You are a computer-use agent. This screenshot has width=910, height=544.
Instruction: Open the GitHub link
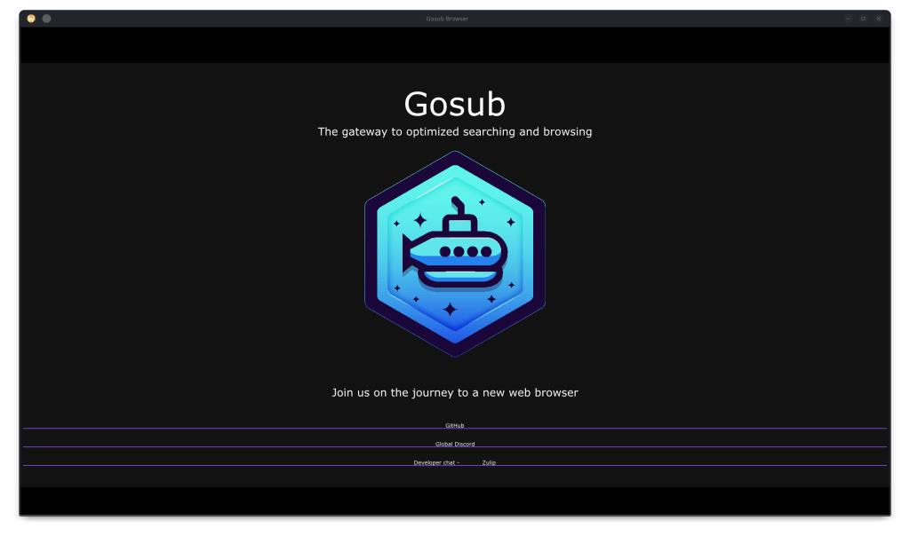point(454,425)
